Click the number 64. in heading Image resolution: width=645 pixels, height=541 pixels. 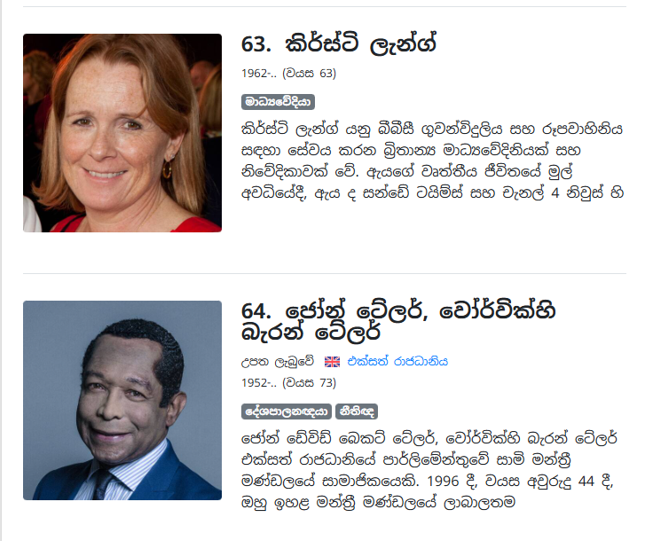[x=256, y=311]
